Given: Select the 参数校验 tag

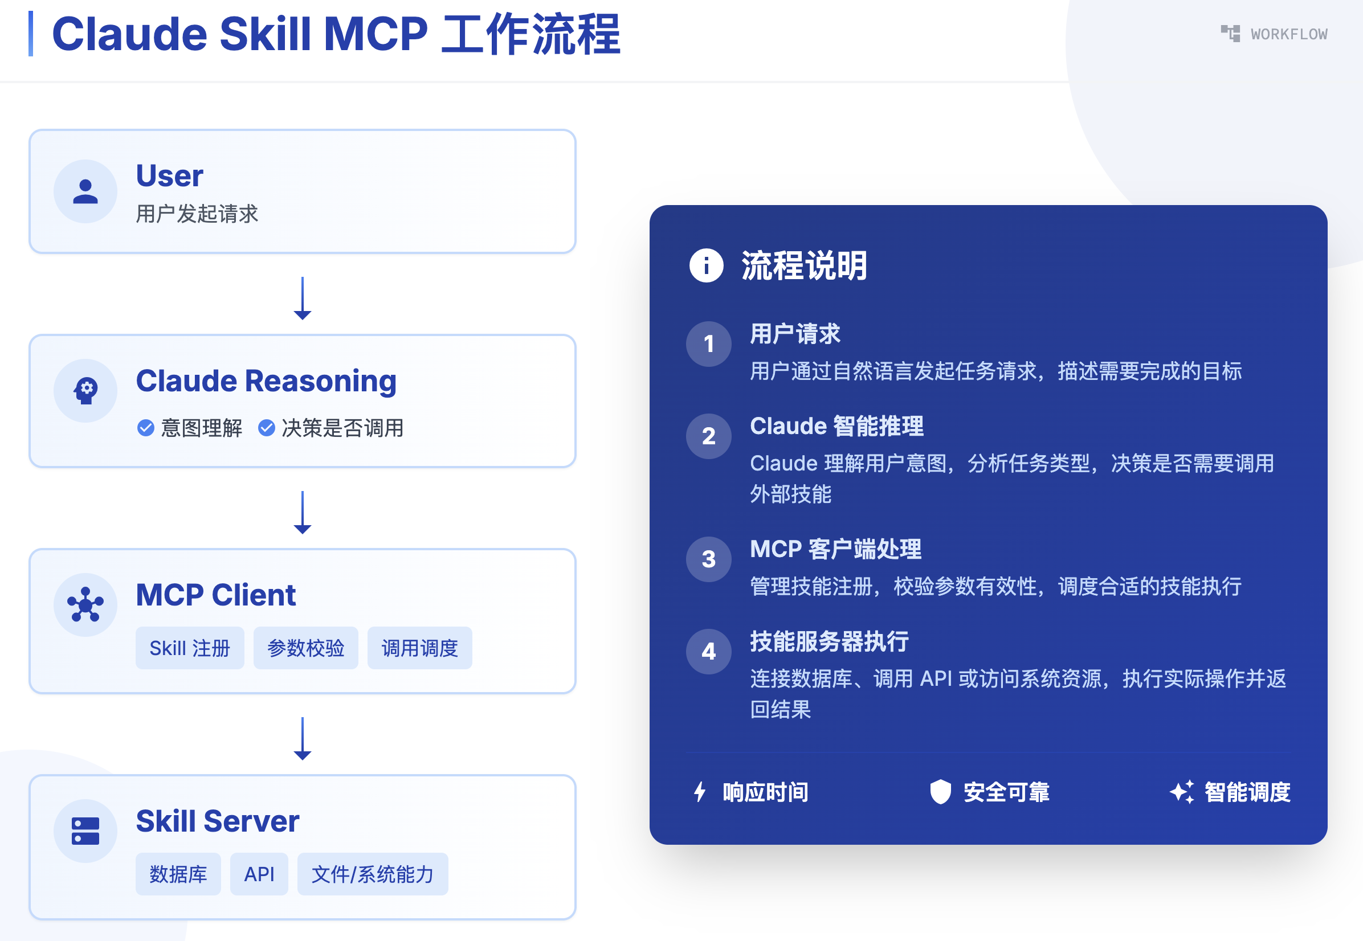Looking at the screenshot, I should coord(305,648).
